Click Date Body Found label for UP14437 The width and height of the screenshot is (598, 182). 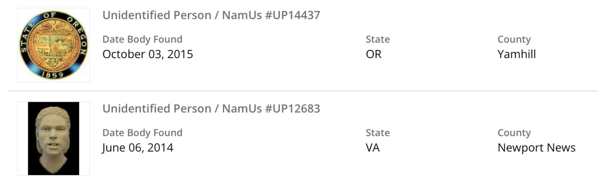coord(142,39)
